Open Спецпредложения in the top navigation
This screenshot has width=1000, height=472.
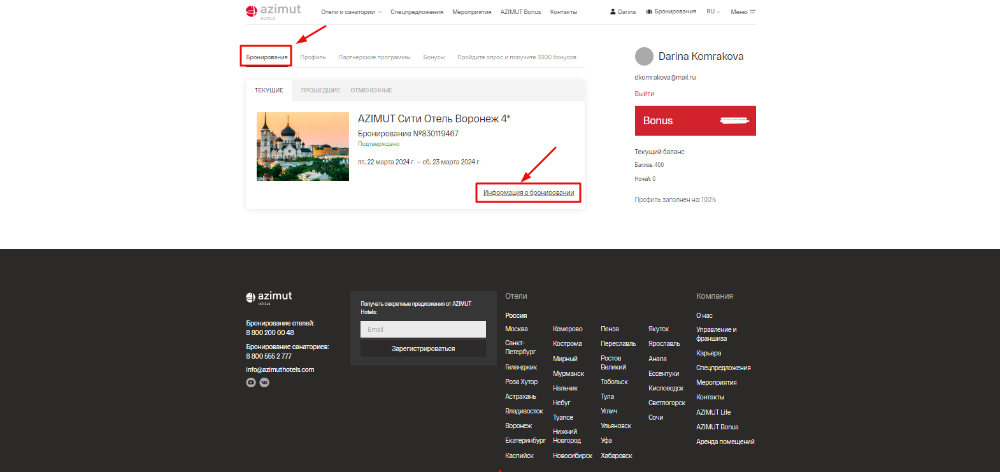417,11
